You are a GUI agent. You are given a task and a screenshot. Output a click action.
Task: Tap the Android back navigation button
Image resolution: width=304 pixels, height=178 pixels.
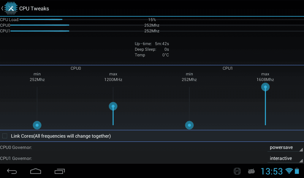coord(12,171)
